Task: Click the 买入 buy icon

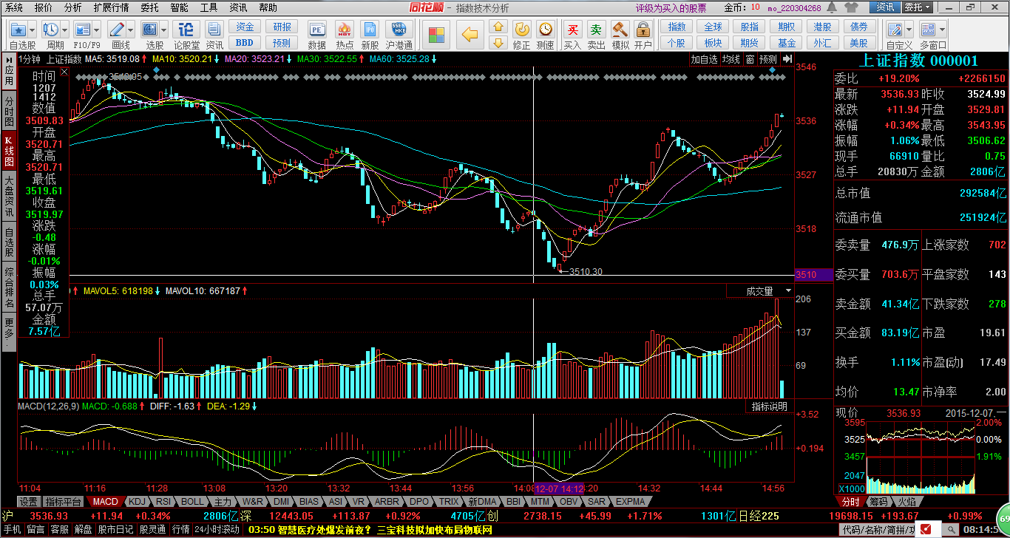Action: click(572, 30)
